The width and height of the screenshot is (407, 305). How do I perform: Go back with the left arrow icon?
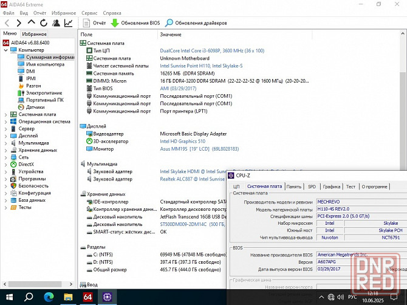(7, 23)
